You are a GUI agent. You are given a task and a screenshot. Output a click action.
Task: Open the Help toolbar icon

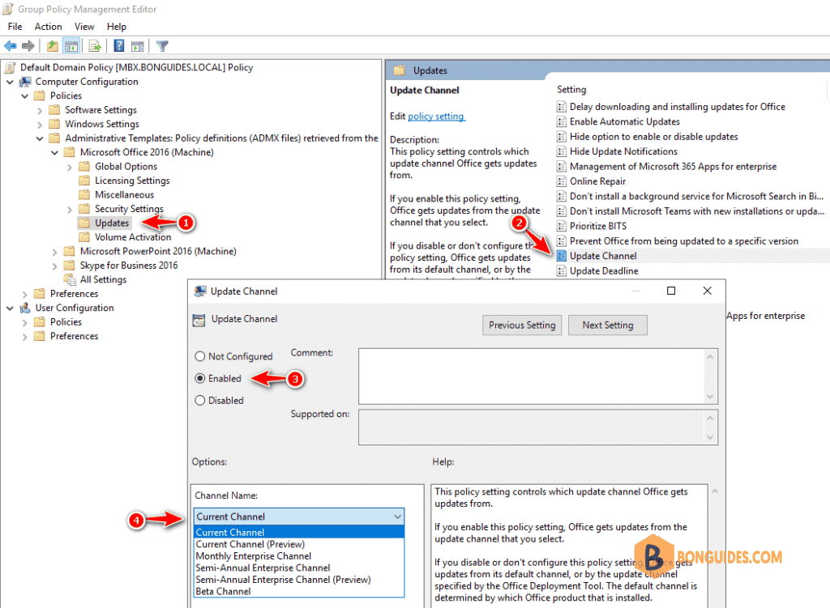(x=119, y=46)
